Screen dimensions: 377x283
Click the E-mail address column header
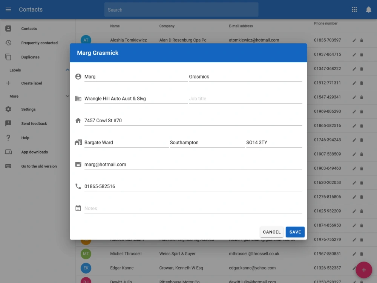(241, 26)
